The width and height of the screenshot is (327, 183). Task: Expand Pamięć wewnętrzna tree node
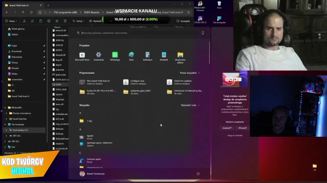click(x=6, y=113)
